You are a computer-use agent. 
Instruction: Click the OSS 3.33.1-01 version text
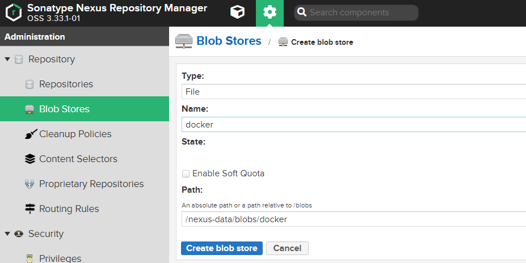pyautogui.click(x=54, y=18)
